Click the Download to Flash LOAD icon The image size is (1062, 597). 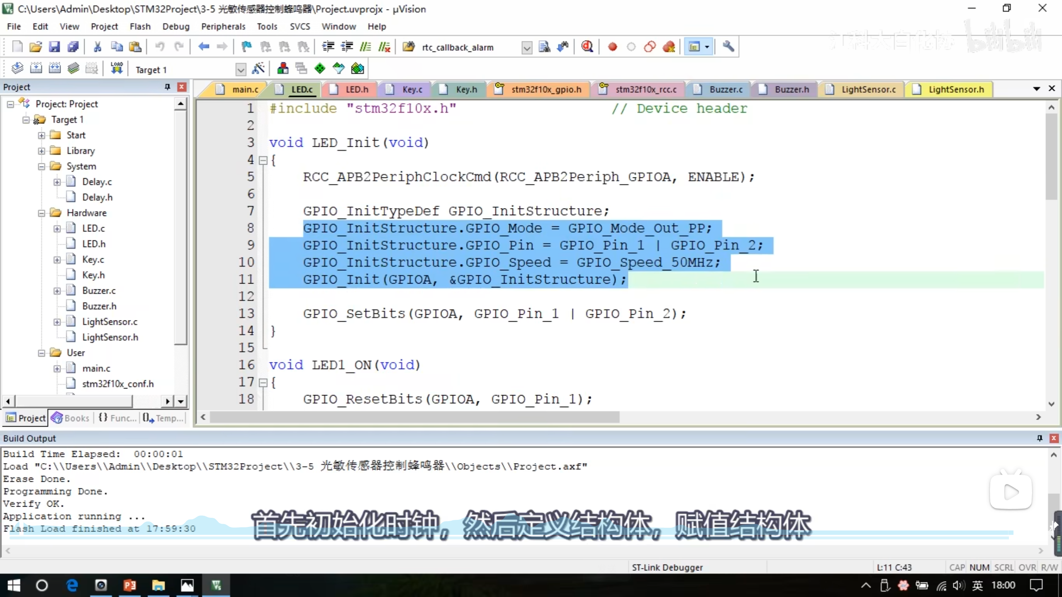(117, 68)
